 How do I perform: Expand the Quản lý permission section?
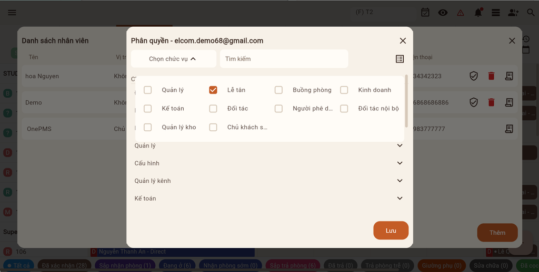pos(268,145)
